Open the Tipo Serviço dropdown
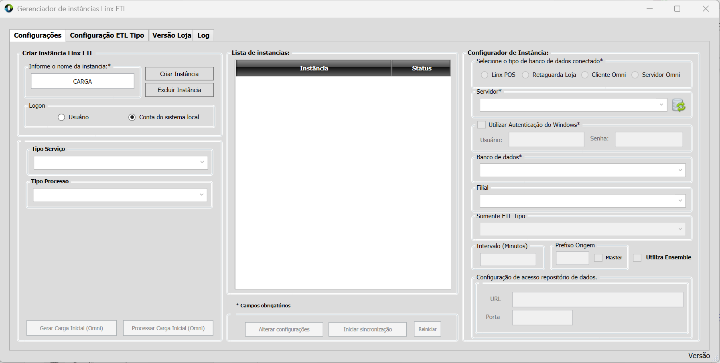The width and height of the screenshot is (720, 363). (121, 162)
